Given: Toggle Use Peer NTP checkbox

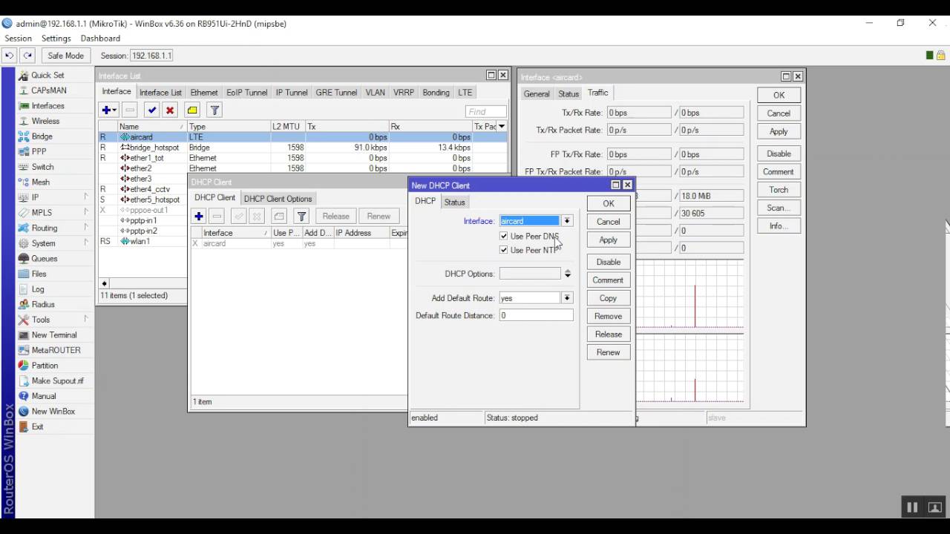Looking at the screenshot, I should coord(504,250).
